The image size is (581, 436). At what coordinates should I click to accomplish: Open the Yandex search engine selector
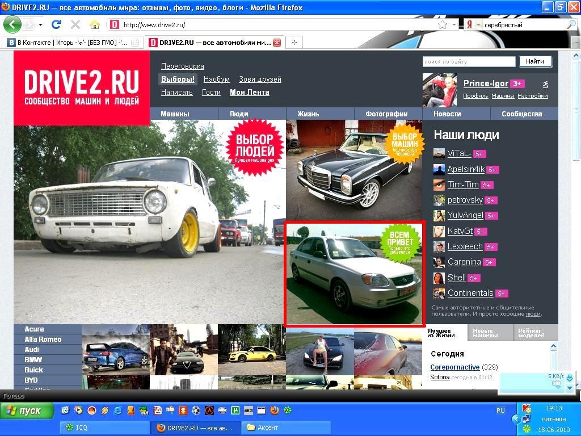473,25
